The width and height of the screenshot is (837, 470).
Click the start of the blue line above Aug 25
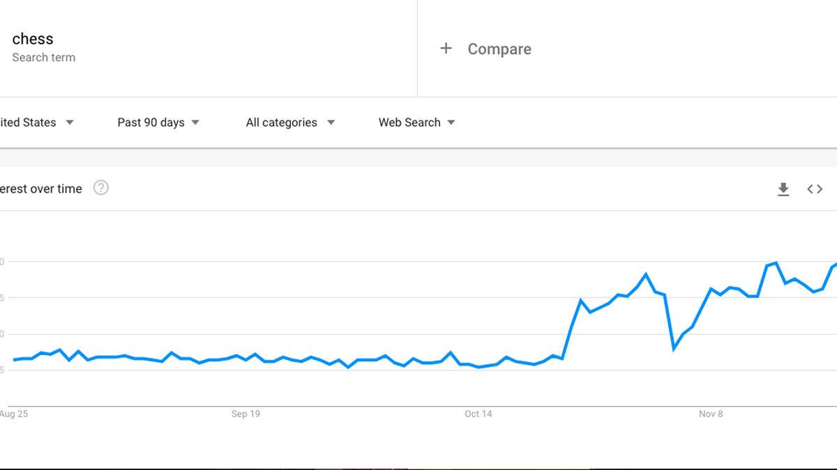[x=14, y=360]
